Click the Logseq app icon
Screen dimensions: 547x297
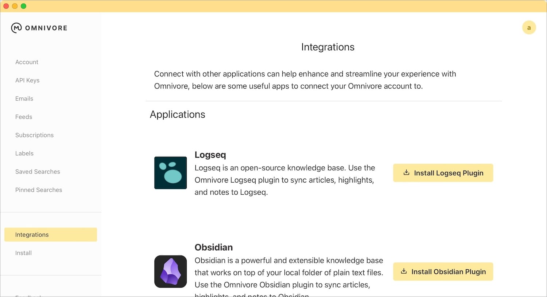point(171,173)
